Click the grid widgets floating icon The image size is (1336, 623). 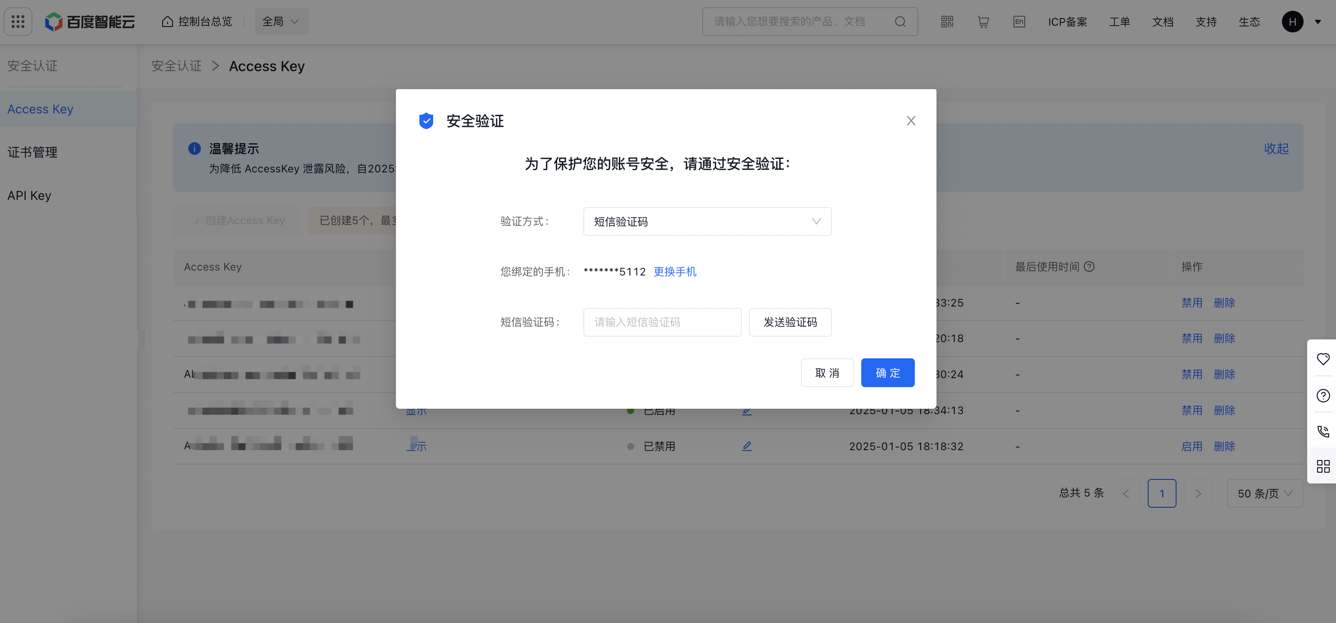(x=1323, y=466)
